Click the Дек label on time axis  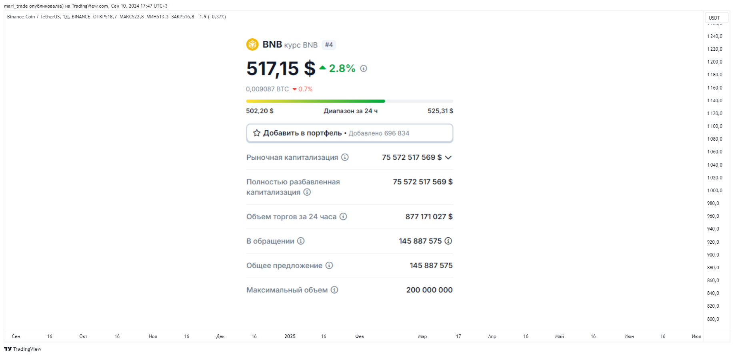click(x=220, y=336)
